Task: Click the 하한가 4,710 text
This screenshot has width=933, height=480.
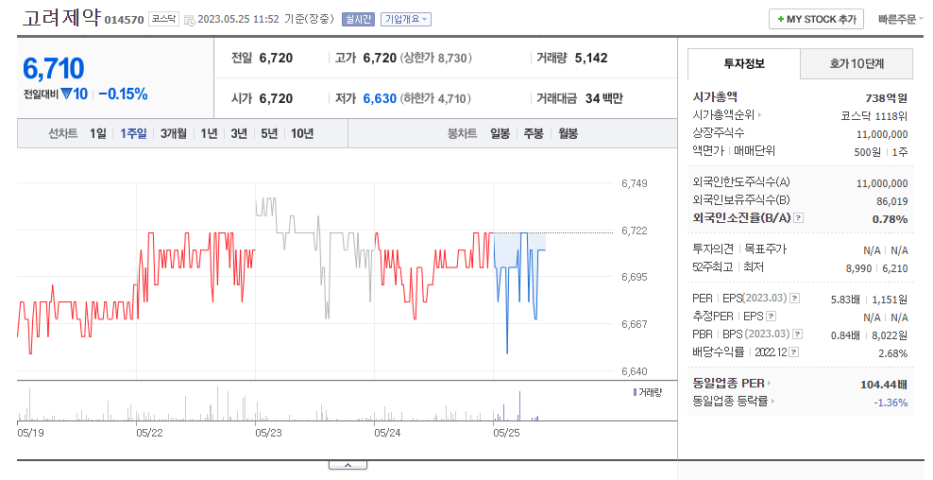Action: [435, 98]
